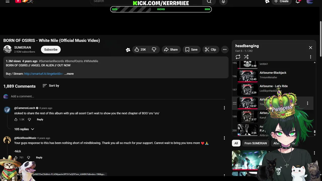Viewport: 322px width, 181px height.
Task: Open options menu for @CameronLosch comment
Action: click(224, 108)
